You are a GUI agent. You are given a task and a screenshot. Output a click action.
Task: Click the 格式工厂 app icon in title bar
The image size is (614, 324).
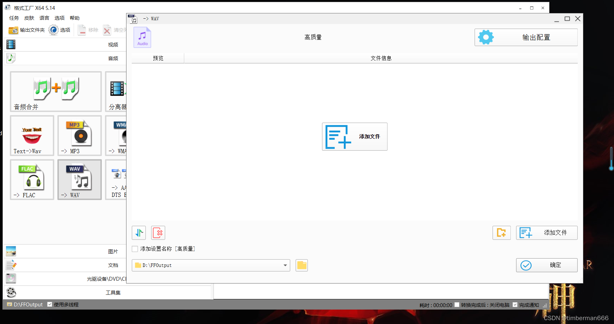(x=8, y=7)
